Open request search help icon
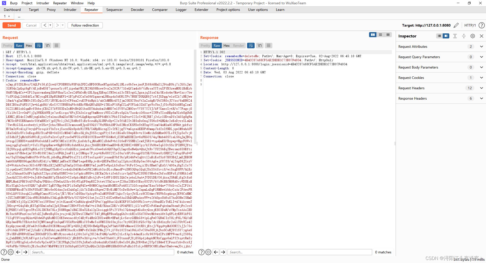 pyautogui.click(x=4, y=252)
